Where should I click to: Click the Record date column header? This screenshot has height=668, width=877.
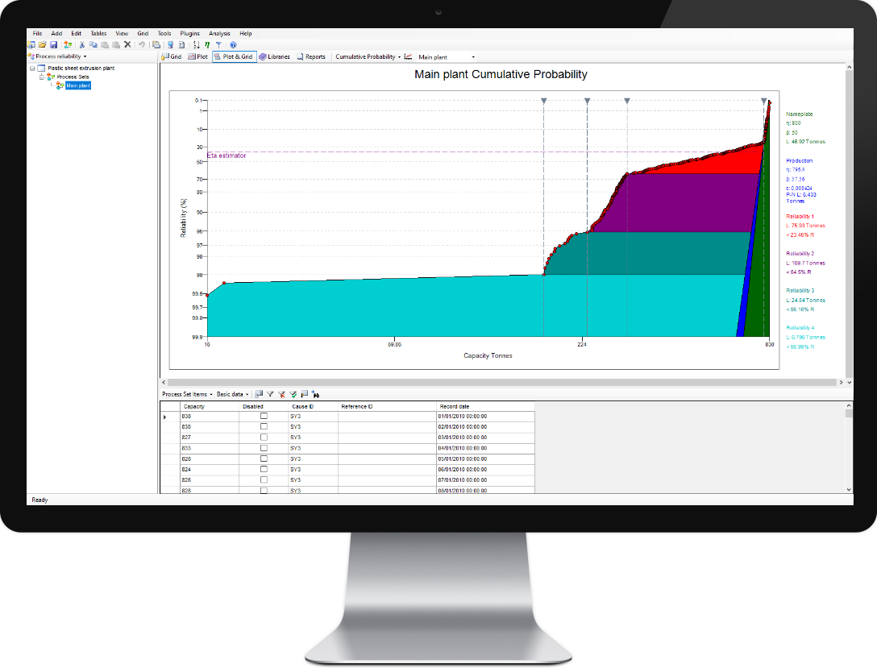tap(455, 406)
